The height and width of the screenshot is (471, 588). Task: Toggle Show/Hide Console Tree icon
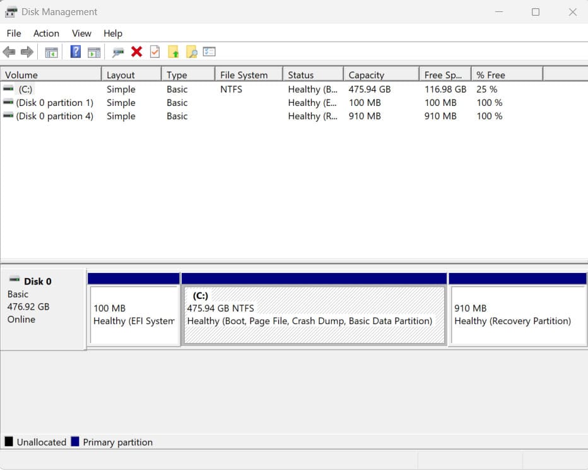(x=51, y=52)
